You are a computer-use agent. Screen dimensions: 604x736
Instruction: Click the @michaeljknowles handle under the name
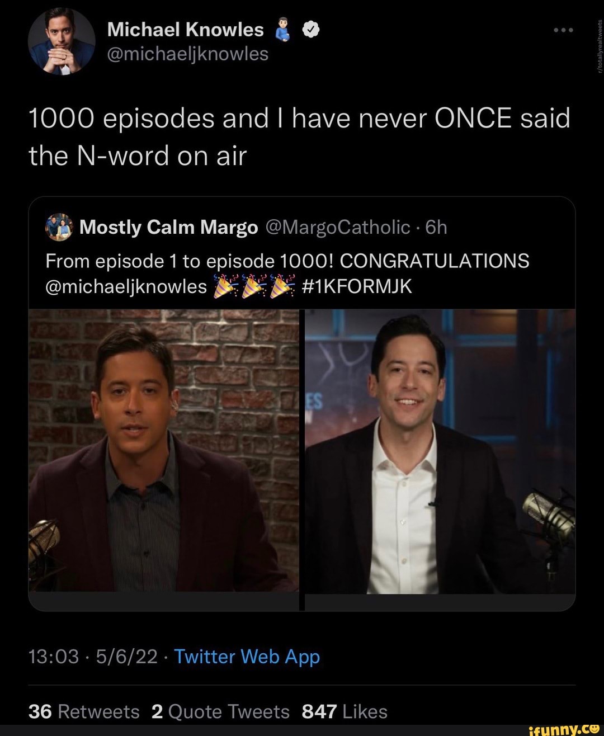(187, 54)
